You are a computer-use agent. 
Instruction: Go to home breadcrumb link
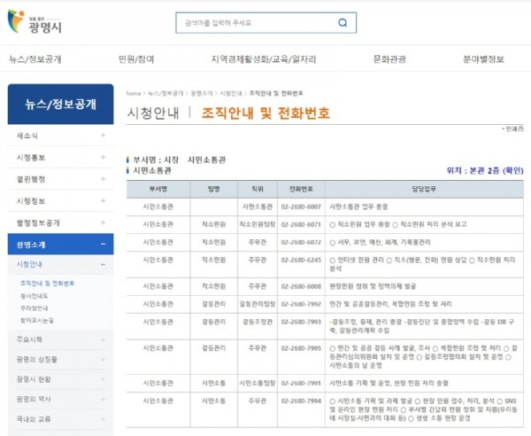click(134, 93)
